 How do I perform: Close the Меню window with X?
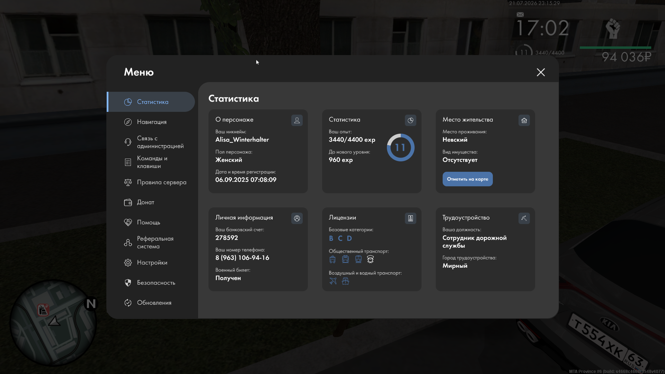point(541,72)
